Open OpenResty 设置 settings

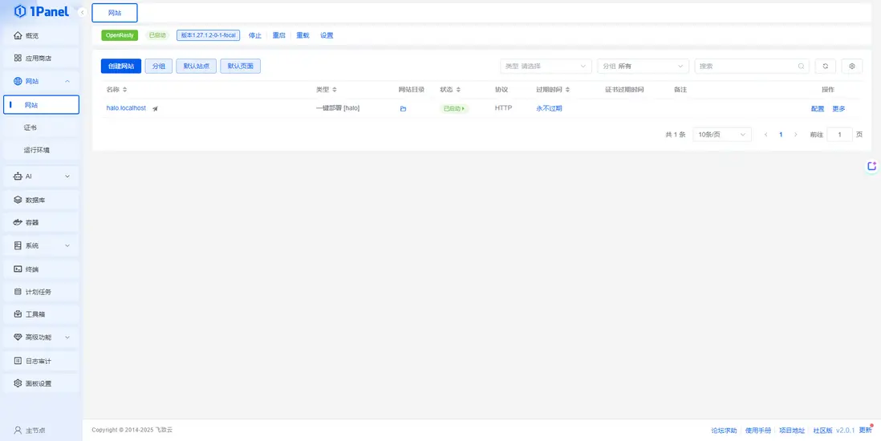(327, 35)
